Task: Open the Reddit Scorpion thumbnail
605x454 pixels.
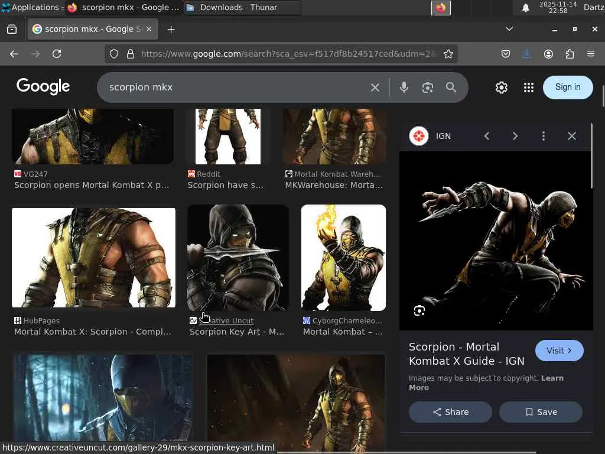Action: [228, 137]
